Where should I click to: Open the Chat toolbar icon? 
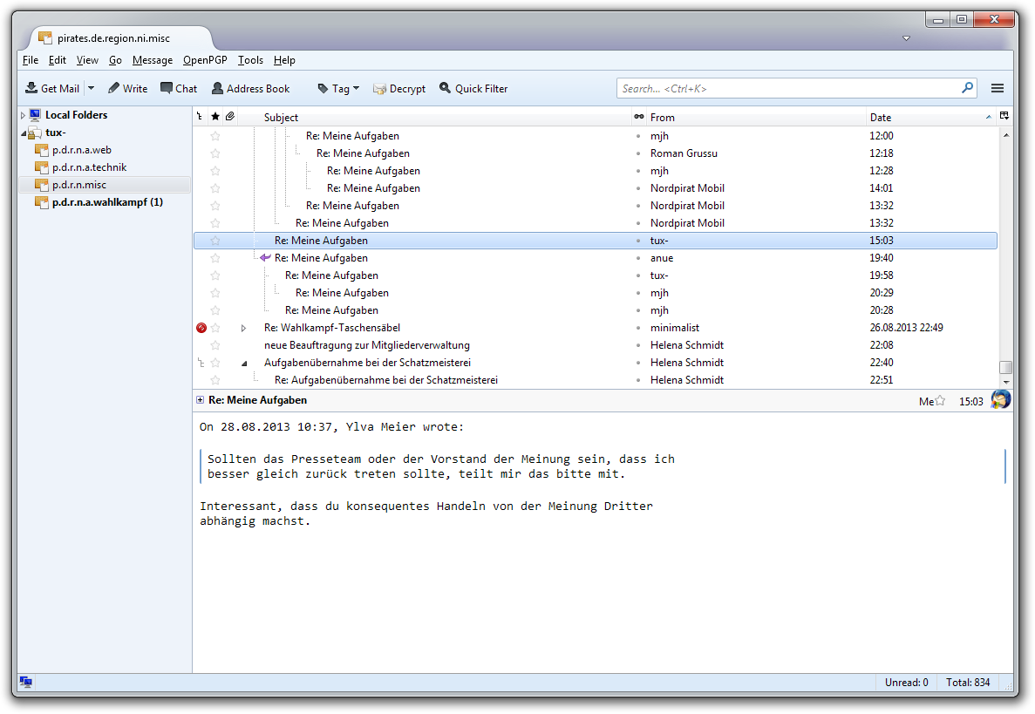click(x=167, y=88)
